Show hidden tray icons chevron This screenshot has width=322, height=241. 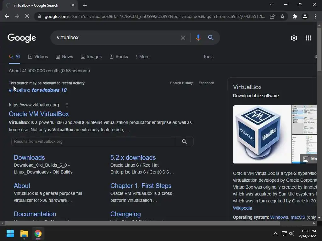tap(275, 233)
